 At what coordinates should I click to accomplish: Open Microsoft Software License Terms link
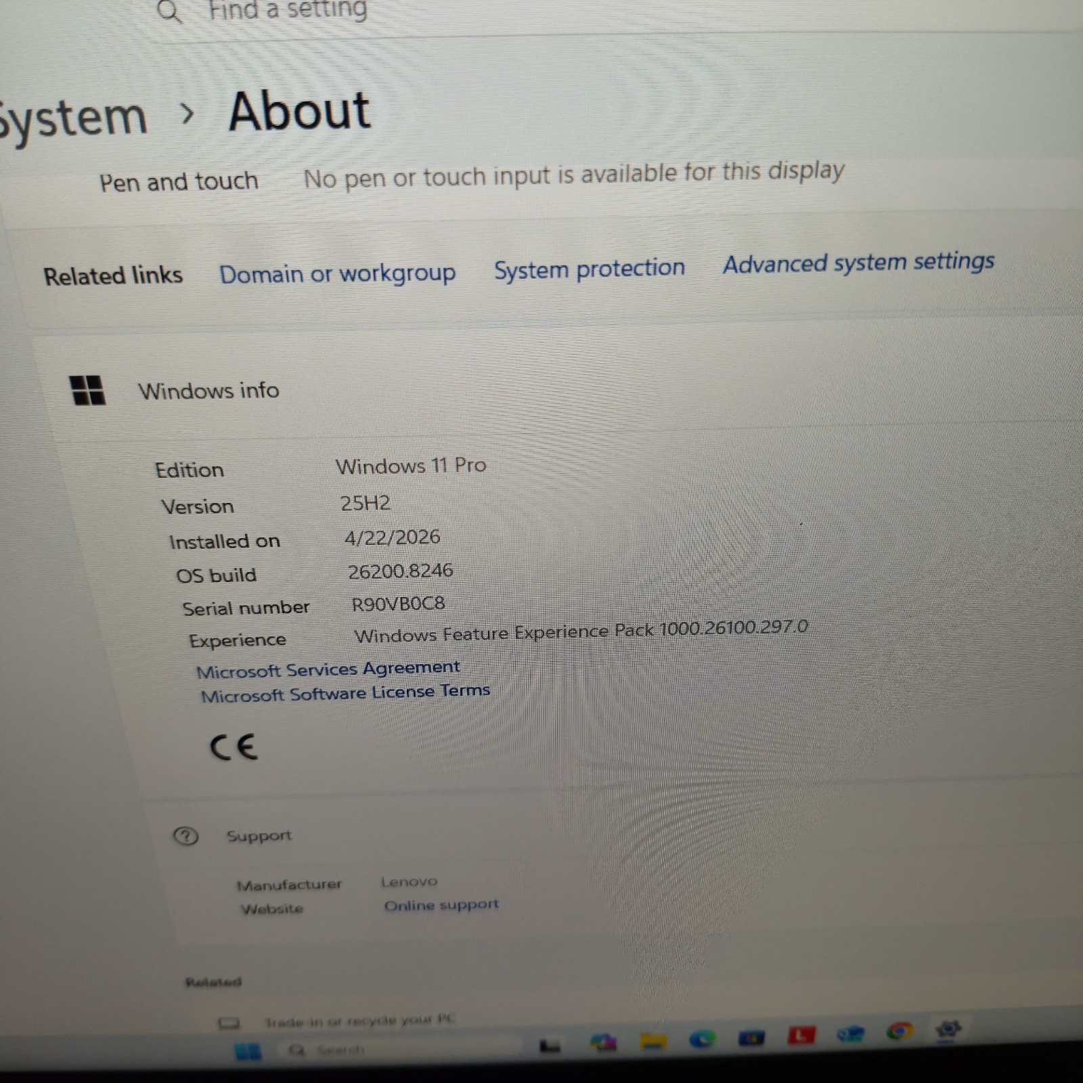pyautogui.click(x=345, y=693)
